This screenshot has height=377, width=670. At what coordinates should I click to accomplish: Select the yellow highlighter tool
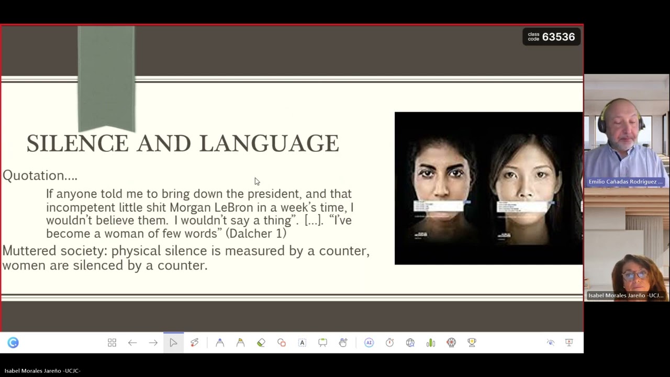pos(240,342)
